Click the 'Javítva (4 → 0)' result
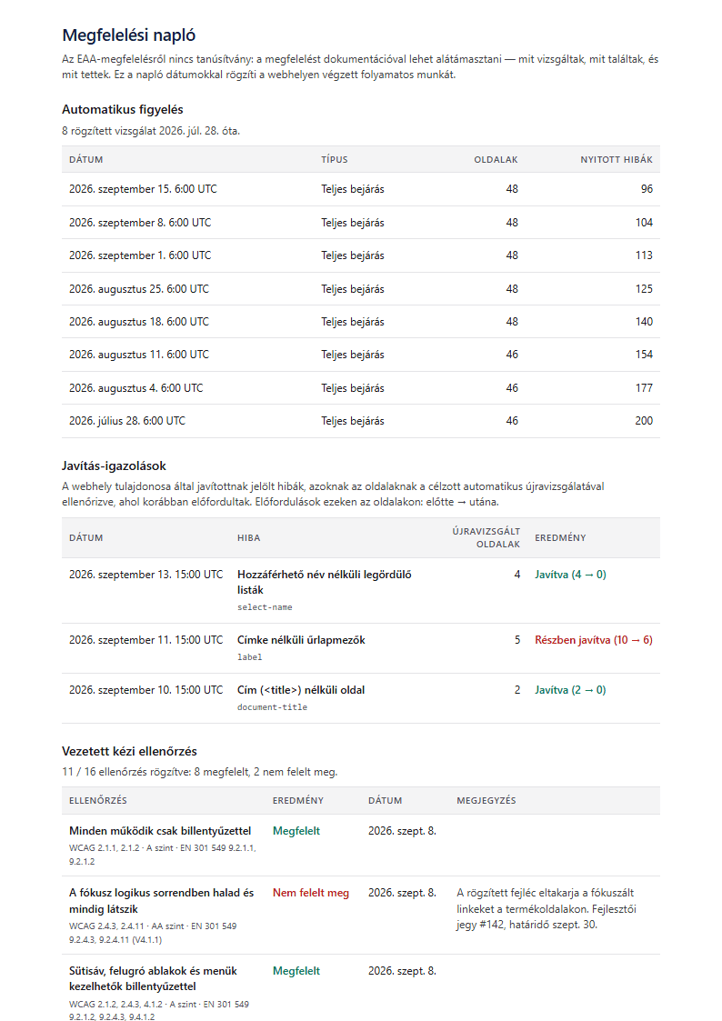This screenshot has width=722, height=1021. (x=570, y=575)
